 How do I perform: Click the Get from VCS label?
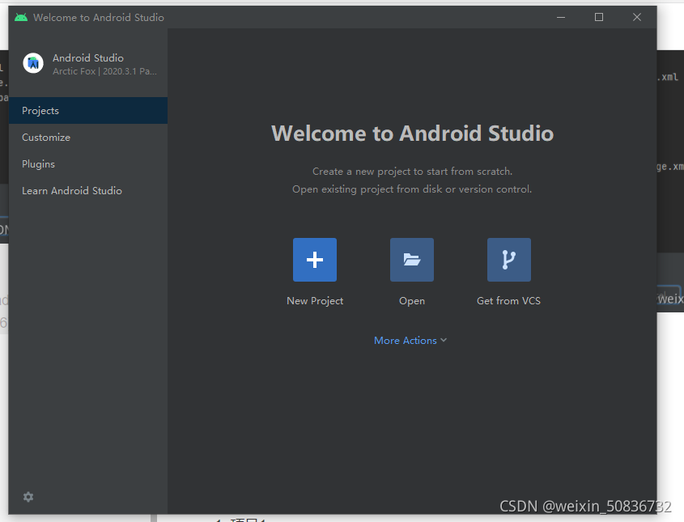tap(508, 301)
